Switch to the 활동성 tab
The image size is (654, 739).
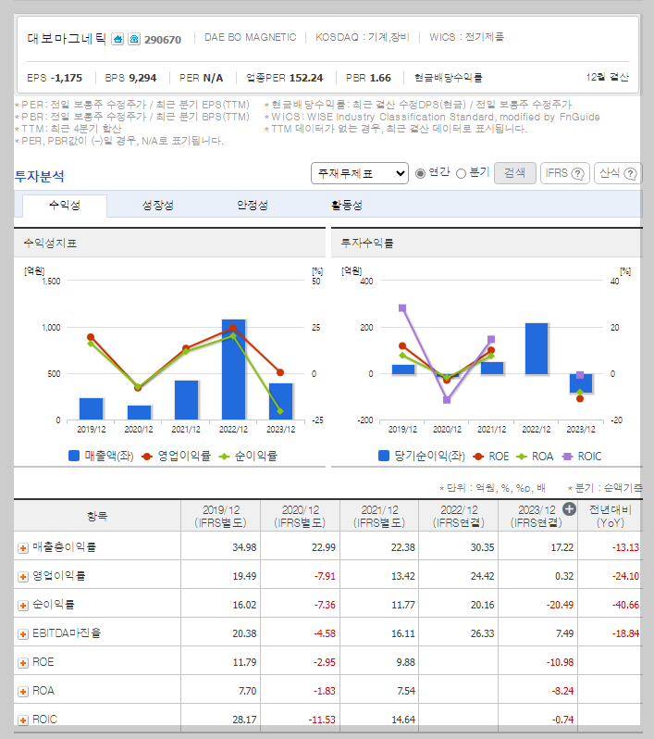point(347,206)
